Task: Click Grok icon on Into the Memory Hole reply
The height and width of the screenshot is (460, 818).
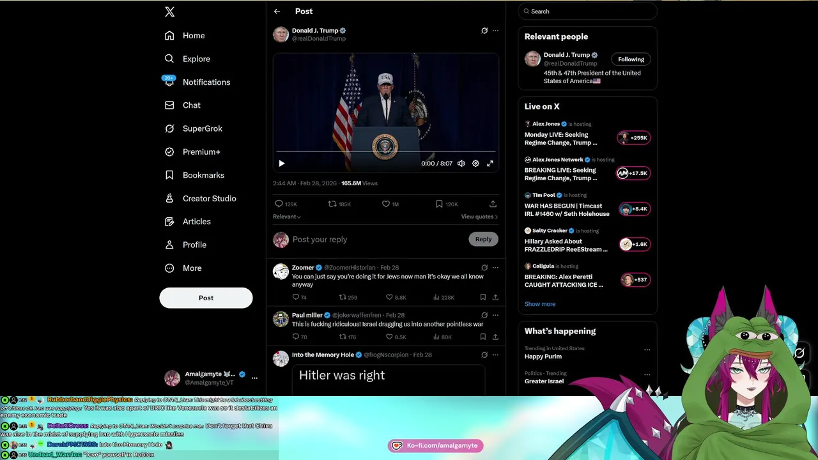Action: (484, 355)
